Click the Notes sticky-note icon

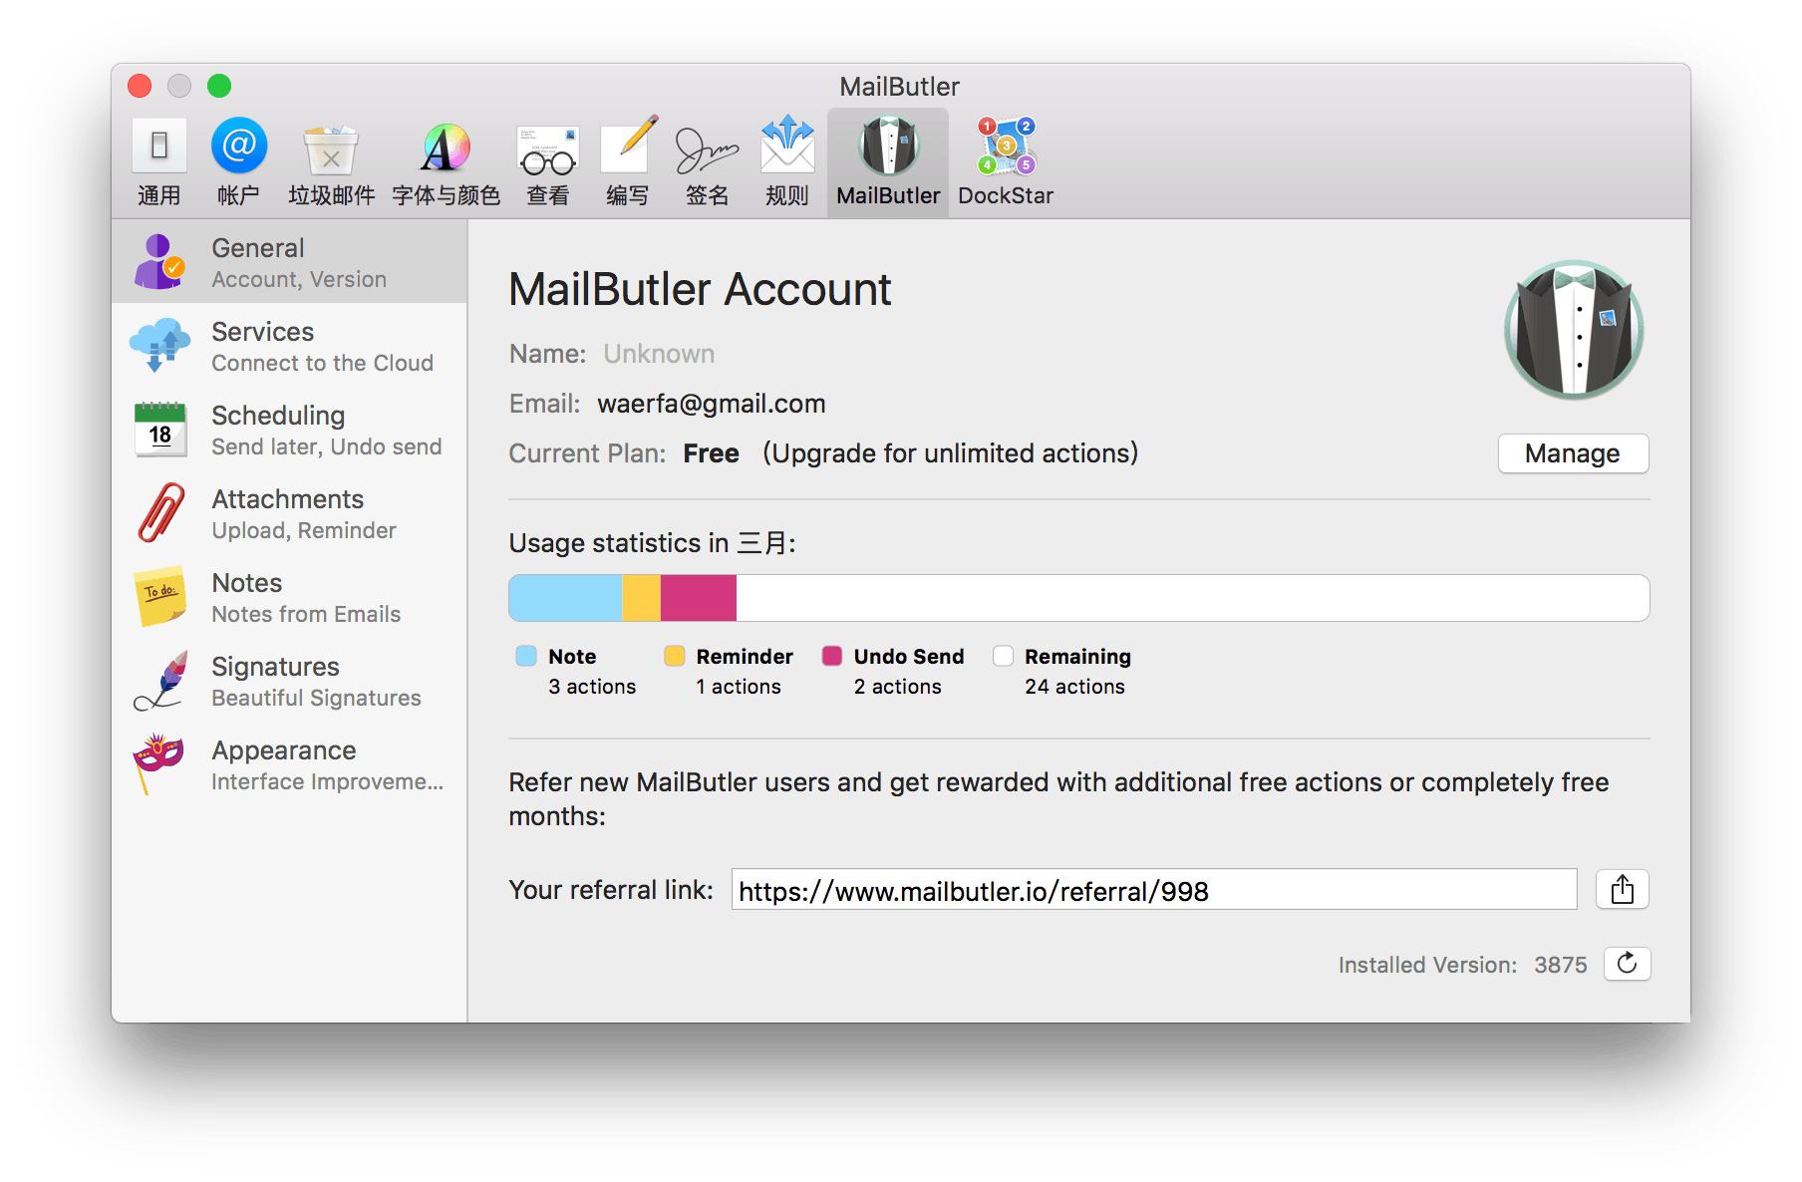coord(159,596)
